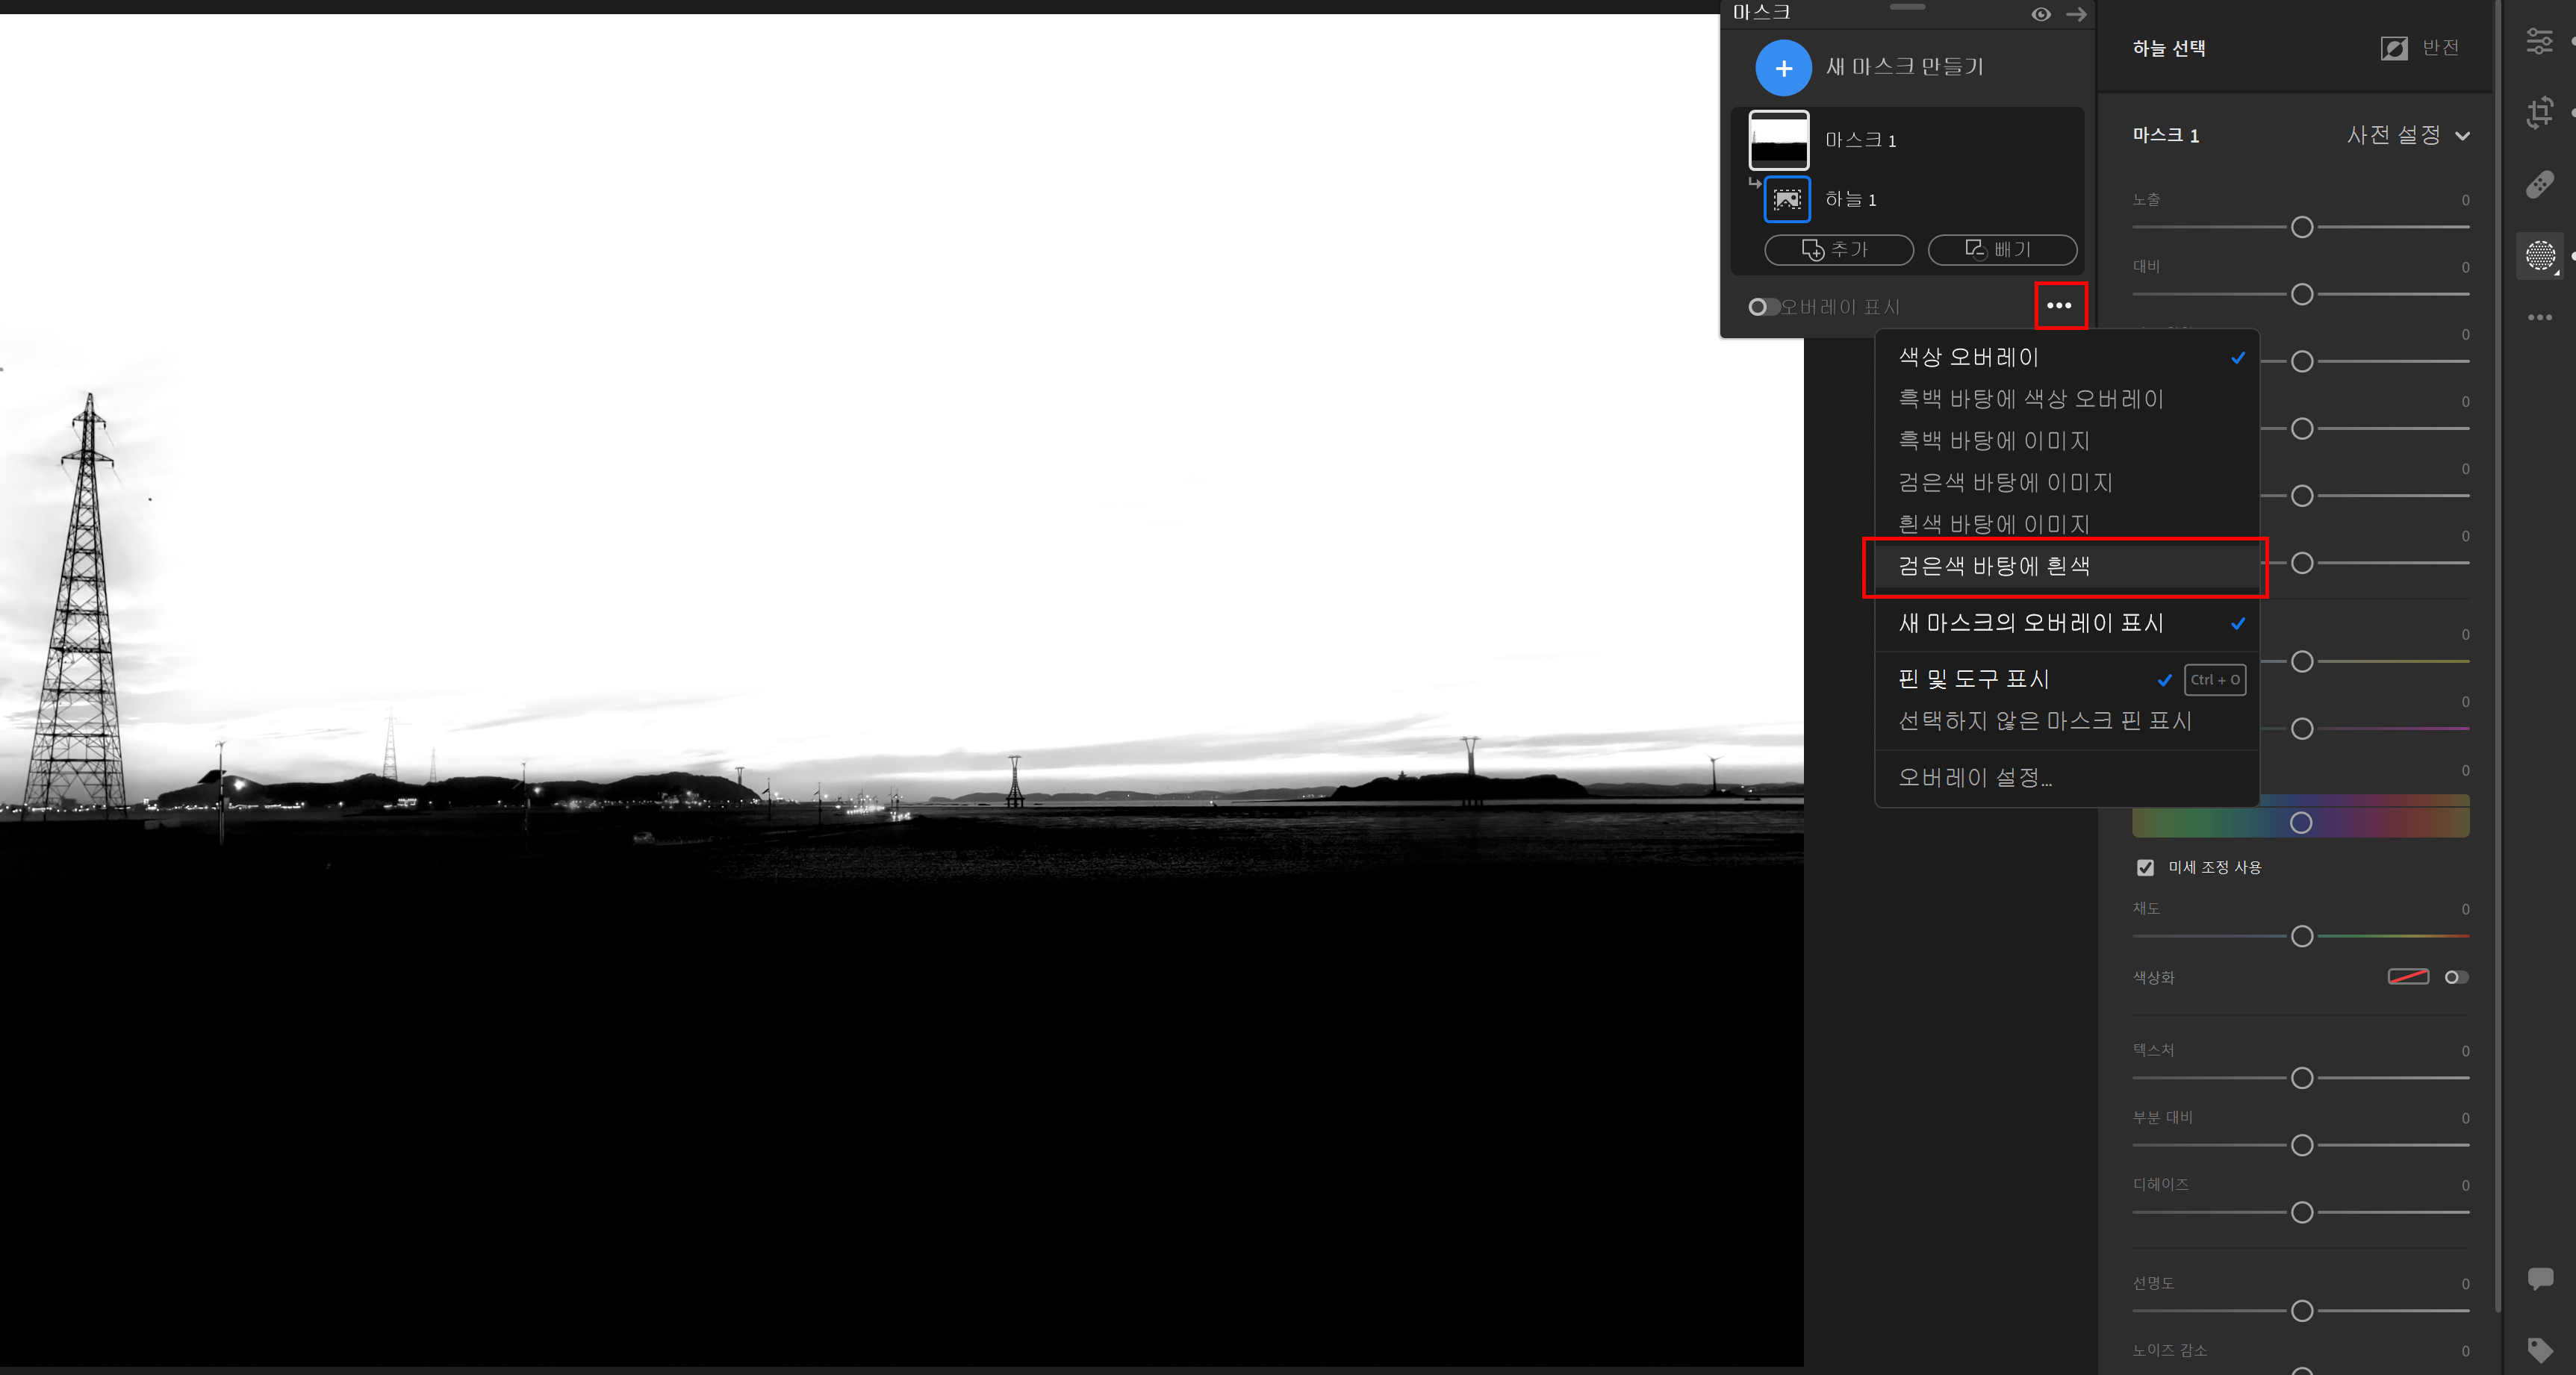This screenshot has height=1375, width=2576.
Task: Open the right sidebar more options dots
Action: click(2540, 317)
